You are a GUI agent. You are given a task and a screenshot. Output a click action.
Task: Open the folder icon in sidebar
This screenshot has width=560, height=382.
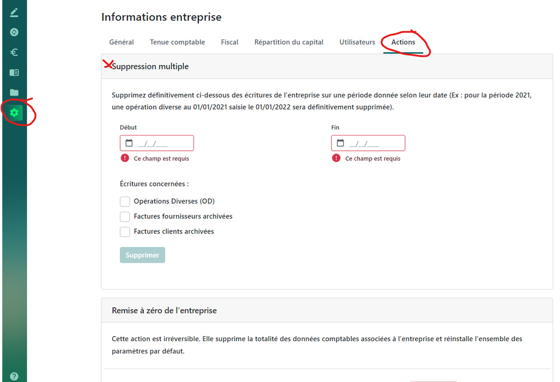point(14,92)
